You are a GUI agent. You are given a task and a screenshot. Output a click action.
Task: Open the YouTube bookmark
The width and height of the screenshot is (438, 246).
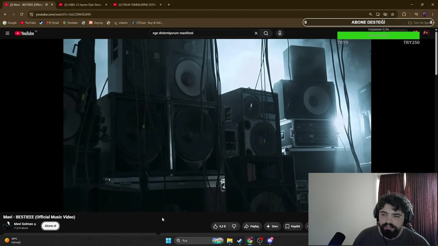pyautogui.click(x=28, y=23)
